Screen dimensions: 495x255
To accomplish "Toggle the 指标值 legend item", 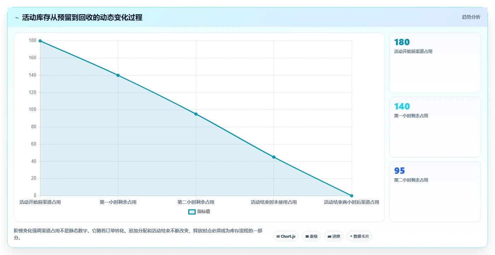I will click(199, 212).
